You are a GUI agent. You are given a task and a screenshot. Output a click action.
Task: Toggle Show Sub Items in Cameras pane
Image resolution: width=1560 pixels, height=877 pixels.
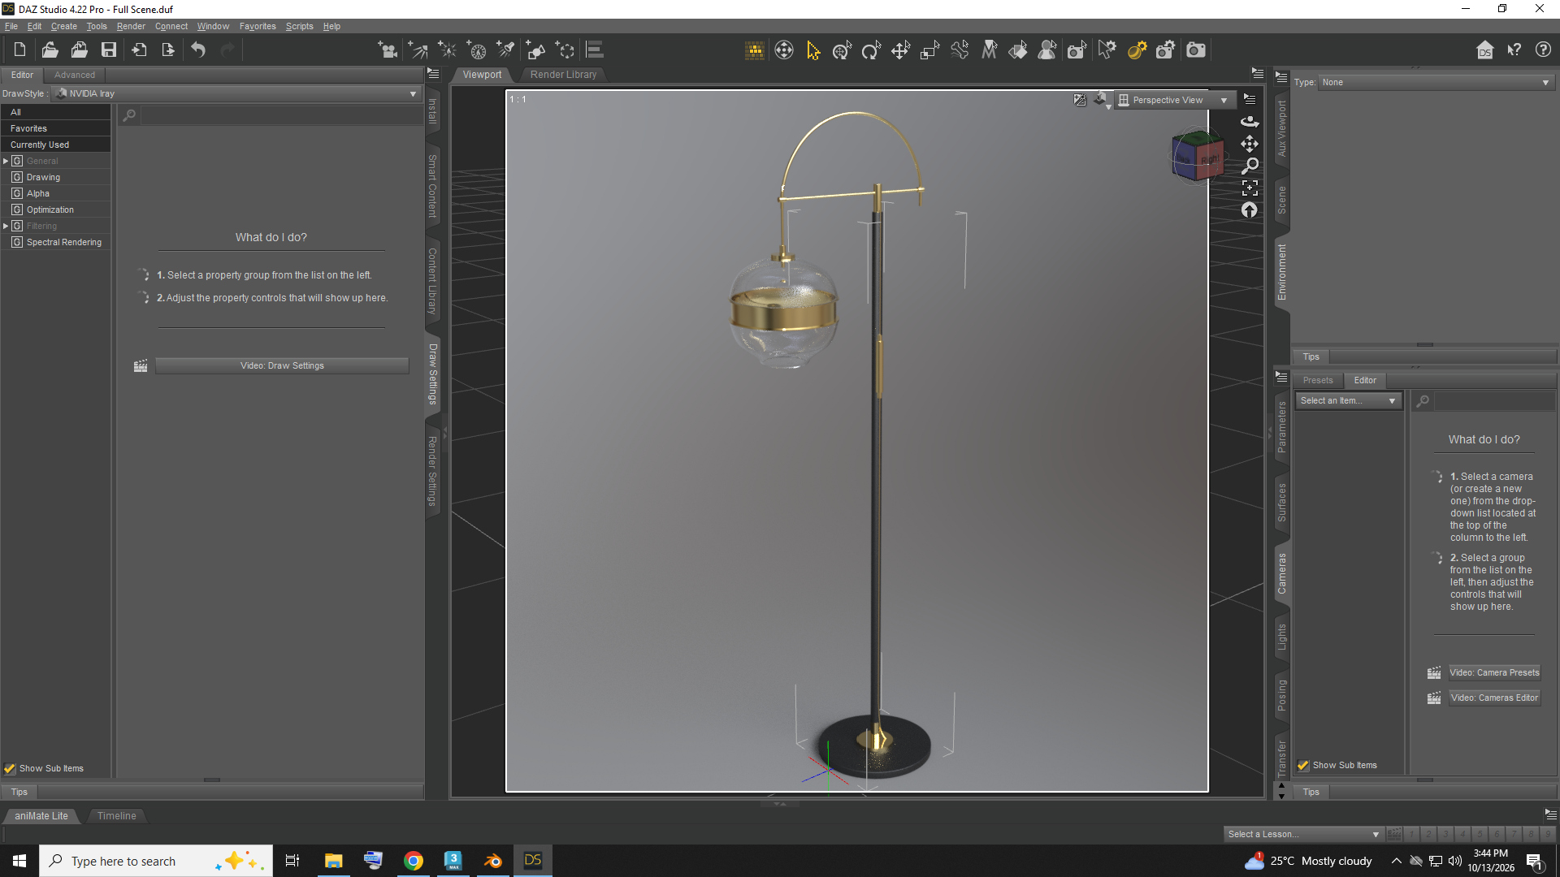pos(1303,765)
